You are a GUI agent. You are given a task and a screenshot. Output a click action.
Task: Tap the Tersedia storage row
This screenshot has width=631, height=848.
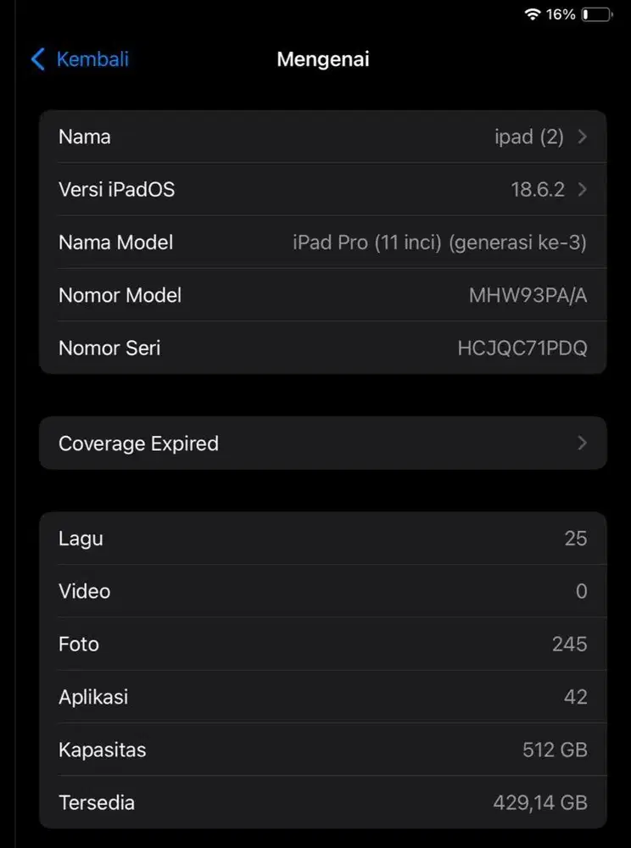[322, 802]
